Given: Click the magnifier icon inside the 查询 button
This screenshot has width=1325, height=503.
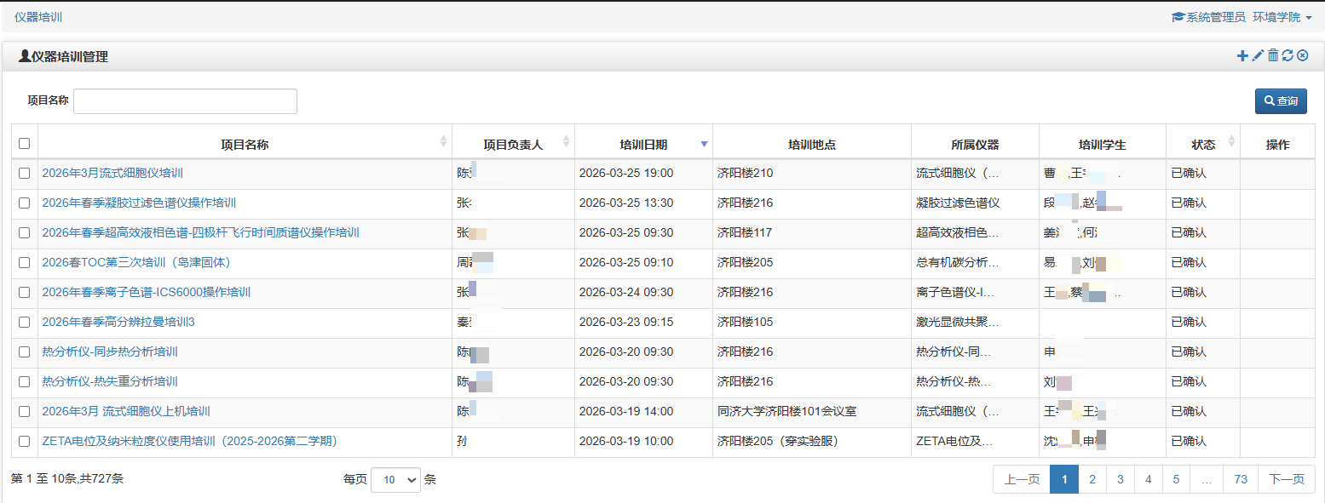Looking at the screenshot, I should [x=1269, y=100].
